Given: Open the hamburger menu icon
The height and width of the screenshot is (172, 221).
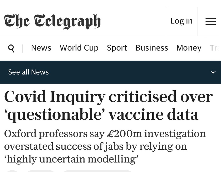Looking at the screenshot, I should coord(210,22).
